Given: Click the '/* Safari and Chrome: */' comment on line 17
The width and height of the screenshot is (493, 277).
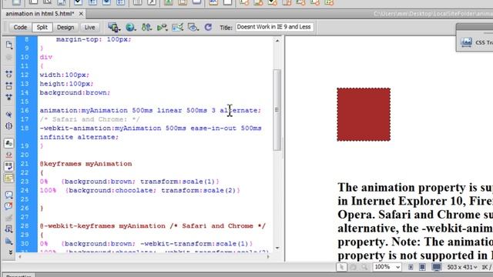Looking at the screenshot, I should point(89,119).
